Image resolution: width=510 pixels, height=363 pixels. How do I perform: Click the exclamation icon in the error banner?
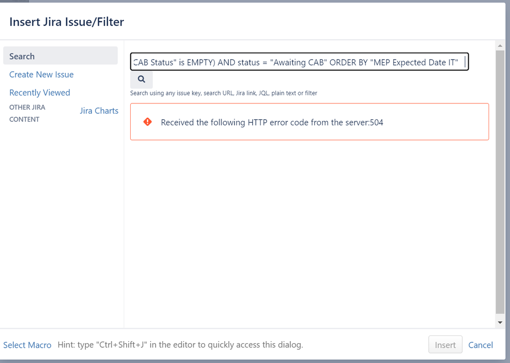(x=148, y=122)
